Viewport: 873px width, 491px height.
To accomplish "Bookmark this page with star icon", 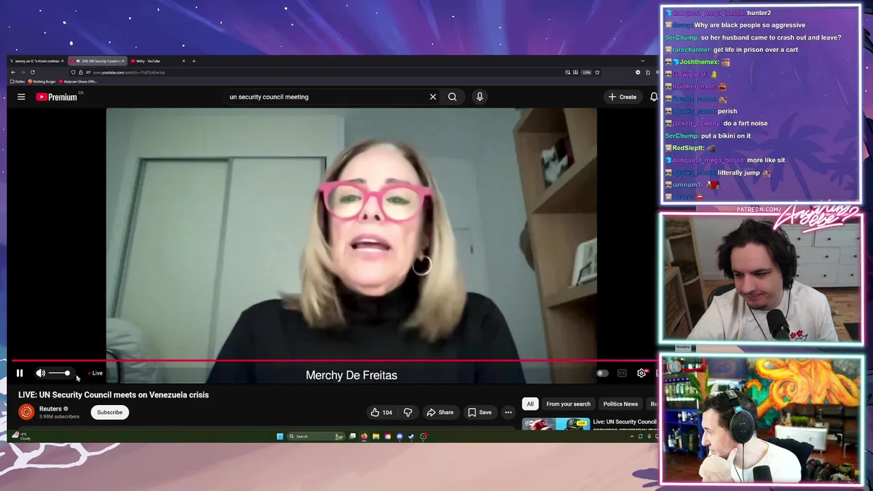I will pyautogui.click(x=597, y=72).
